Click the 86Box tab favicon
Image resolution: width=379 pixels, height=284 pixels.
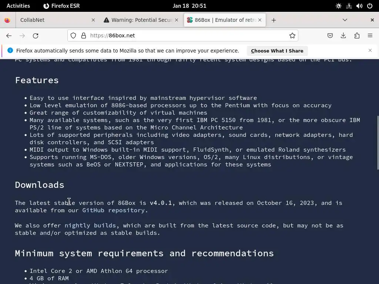(190, 20)
